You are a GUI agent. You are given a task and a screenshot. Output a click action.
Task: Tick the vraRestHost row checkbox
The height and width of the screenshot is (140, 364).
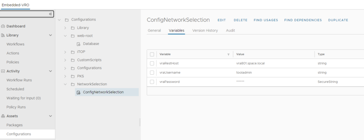click(x=152, y=63)
